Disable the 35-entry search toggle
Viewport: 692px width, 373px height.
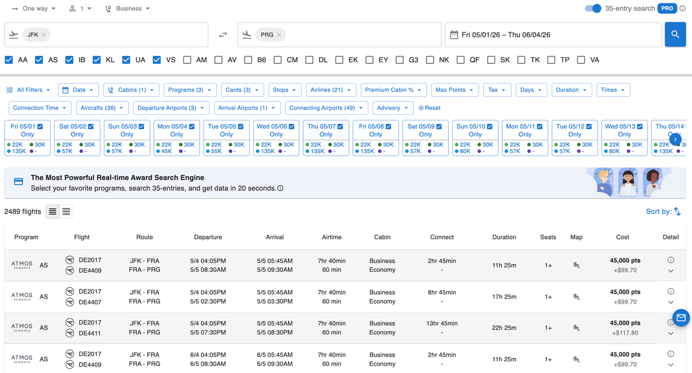click(x=593, y=8)
